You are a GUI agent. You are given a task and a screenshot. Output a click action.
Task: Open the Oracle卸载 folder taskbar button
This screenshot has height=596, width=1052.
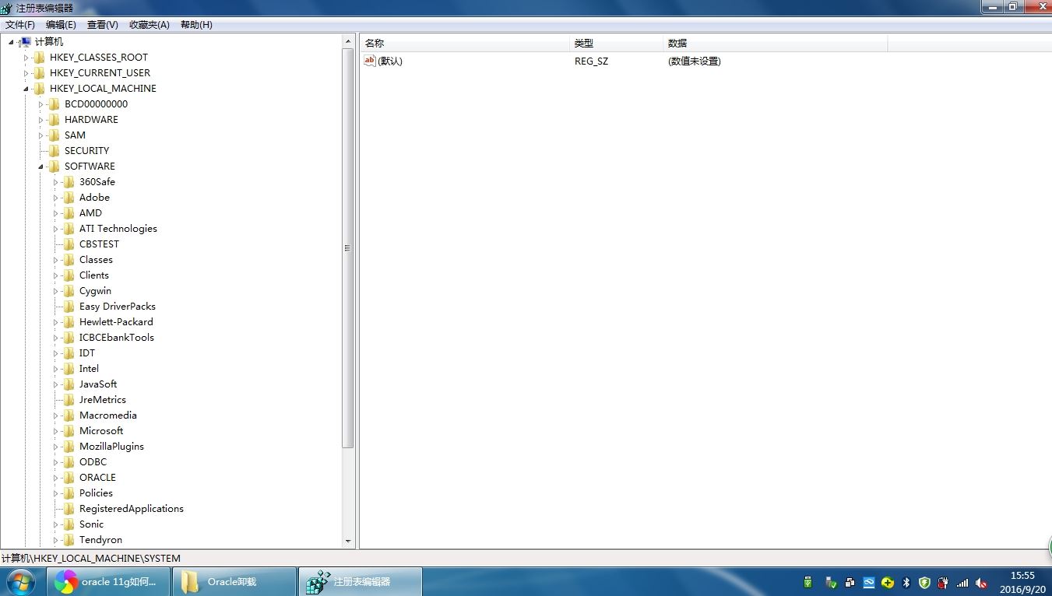[234, 581]
